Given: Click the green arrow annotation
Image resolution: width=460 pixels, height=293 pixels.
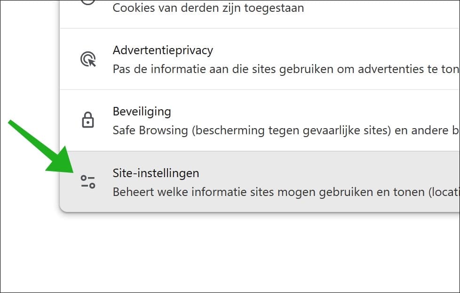Looking at the screenshot, I should 41,146.
